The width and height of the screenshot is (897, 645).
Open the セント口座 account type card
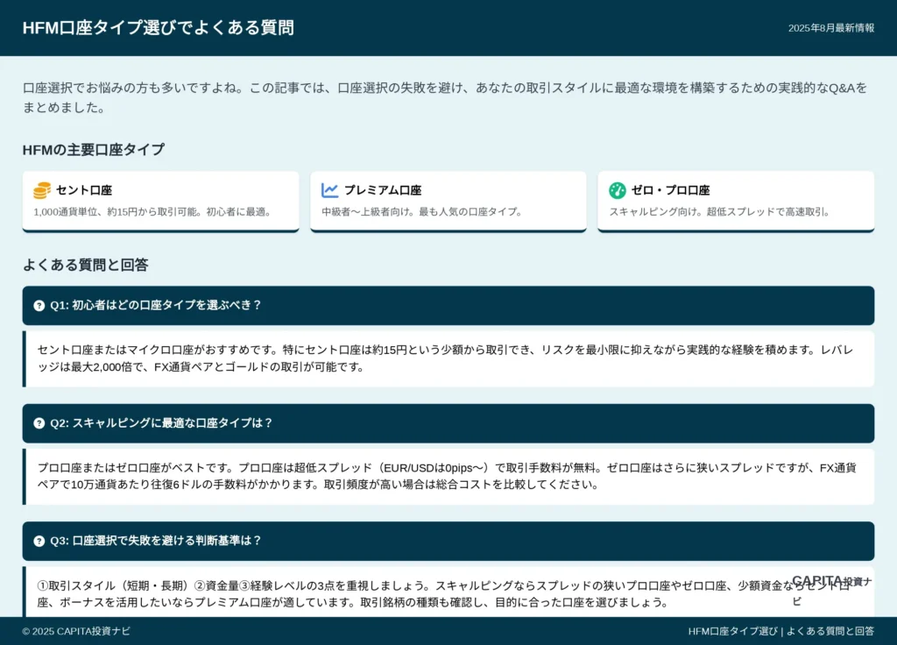(161, 202)
